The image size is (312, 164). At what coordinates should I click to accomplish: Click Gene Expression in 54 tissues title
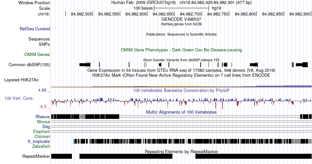[181, 70]
